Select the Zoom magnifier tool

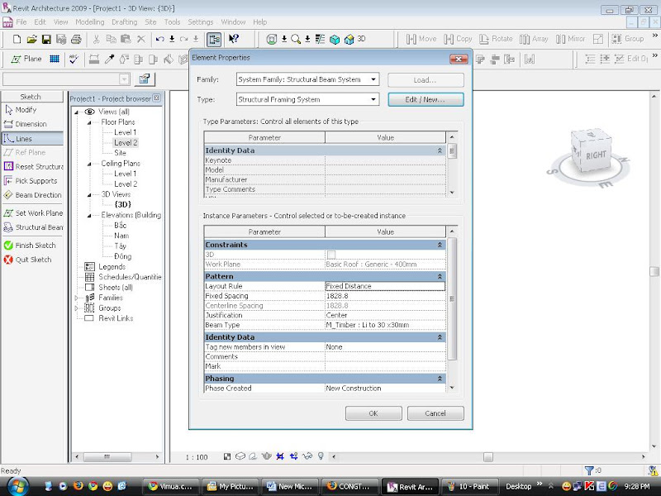296,39
